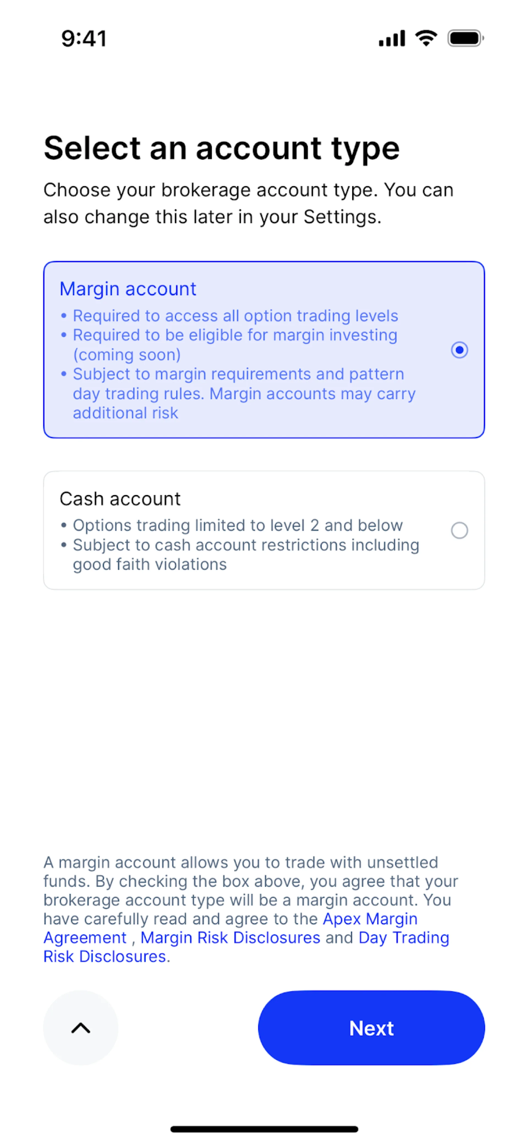Viewport: 528px width, 1142px height.
Task: Open Day Trading Risk Disclosures link
Action: click(246, 947)
